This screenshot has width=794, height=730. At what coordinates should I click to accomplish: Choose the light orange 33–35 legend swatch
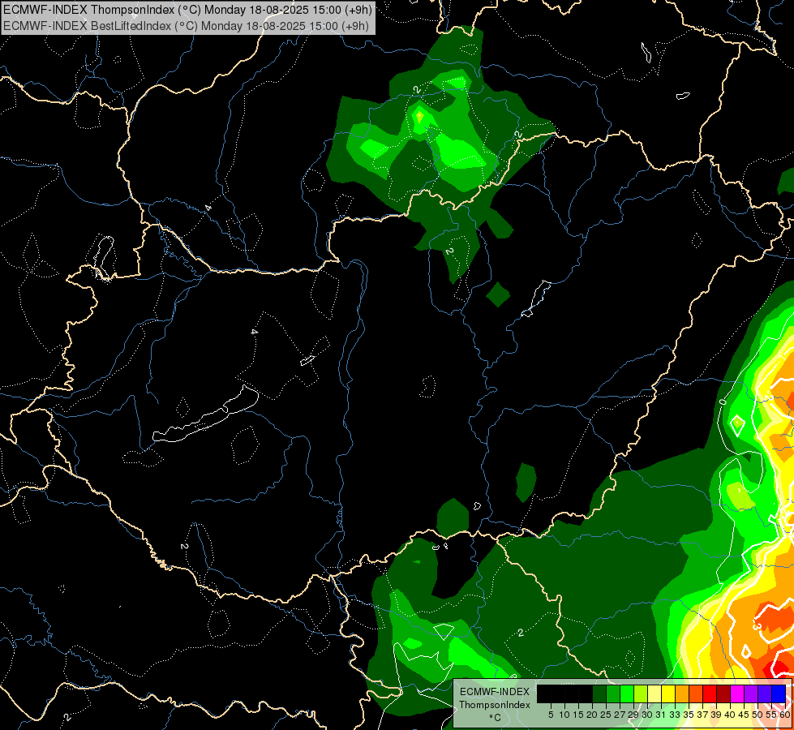[682, 694]
